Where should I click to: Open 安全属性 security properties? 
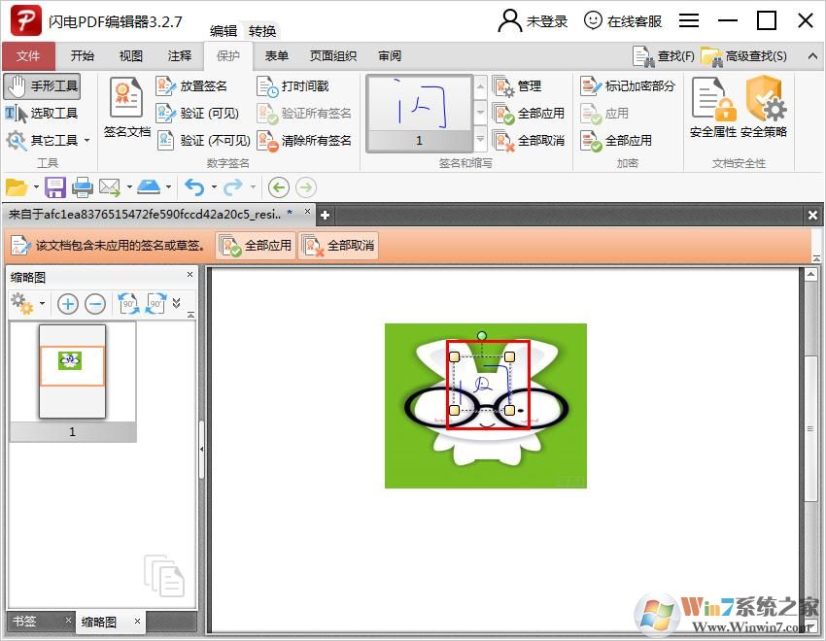[712, 107]
